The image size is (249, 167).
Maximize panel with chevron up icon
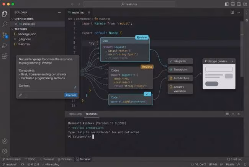coord(233,114)
